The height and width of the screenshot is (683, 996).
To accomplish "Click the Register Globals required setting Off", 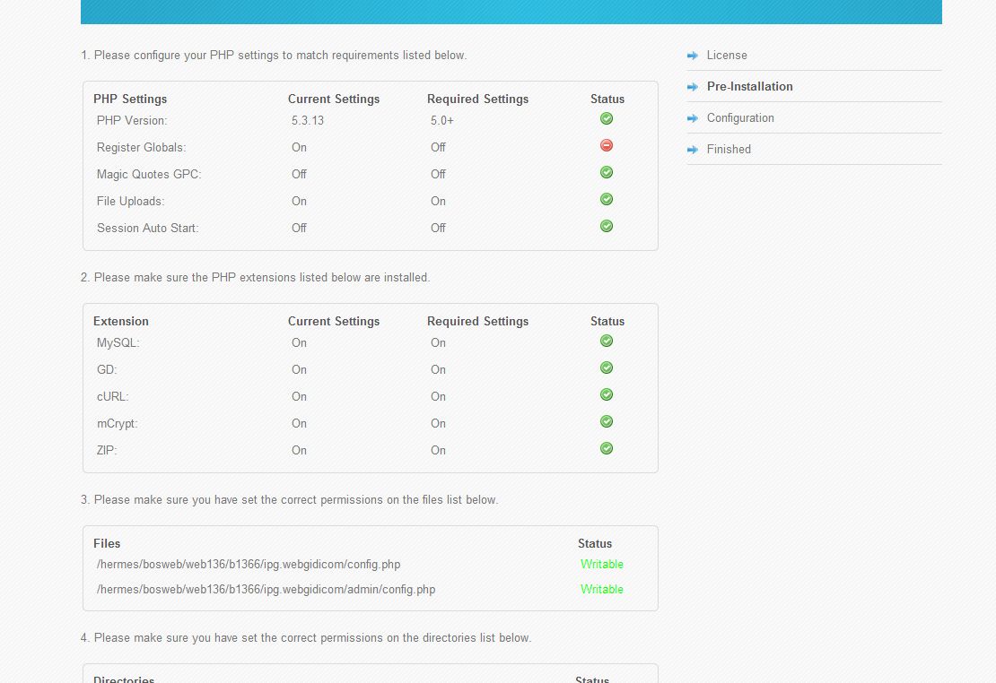I will [x=438, y=147].
